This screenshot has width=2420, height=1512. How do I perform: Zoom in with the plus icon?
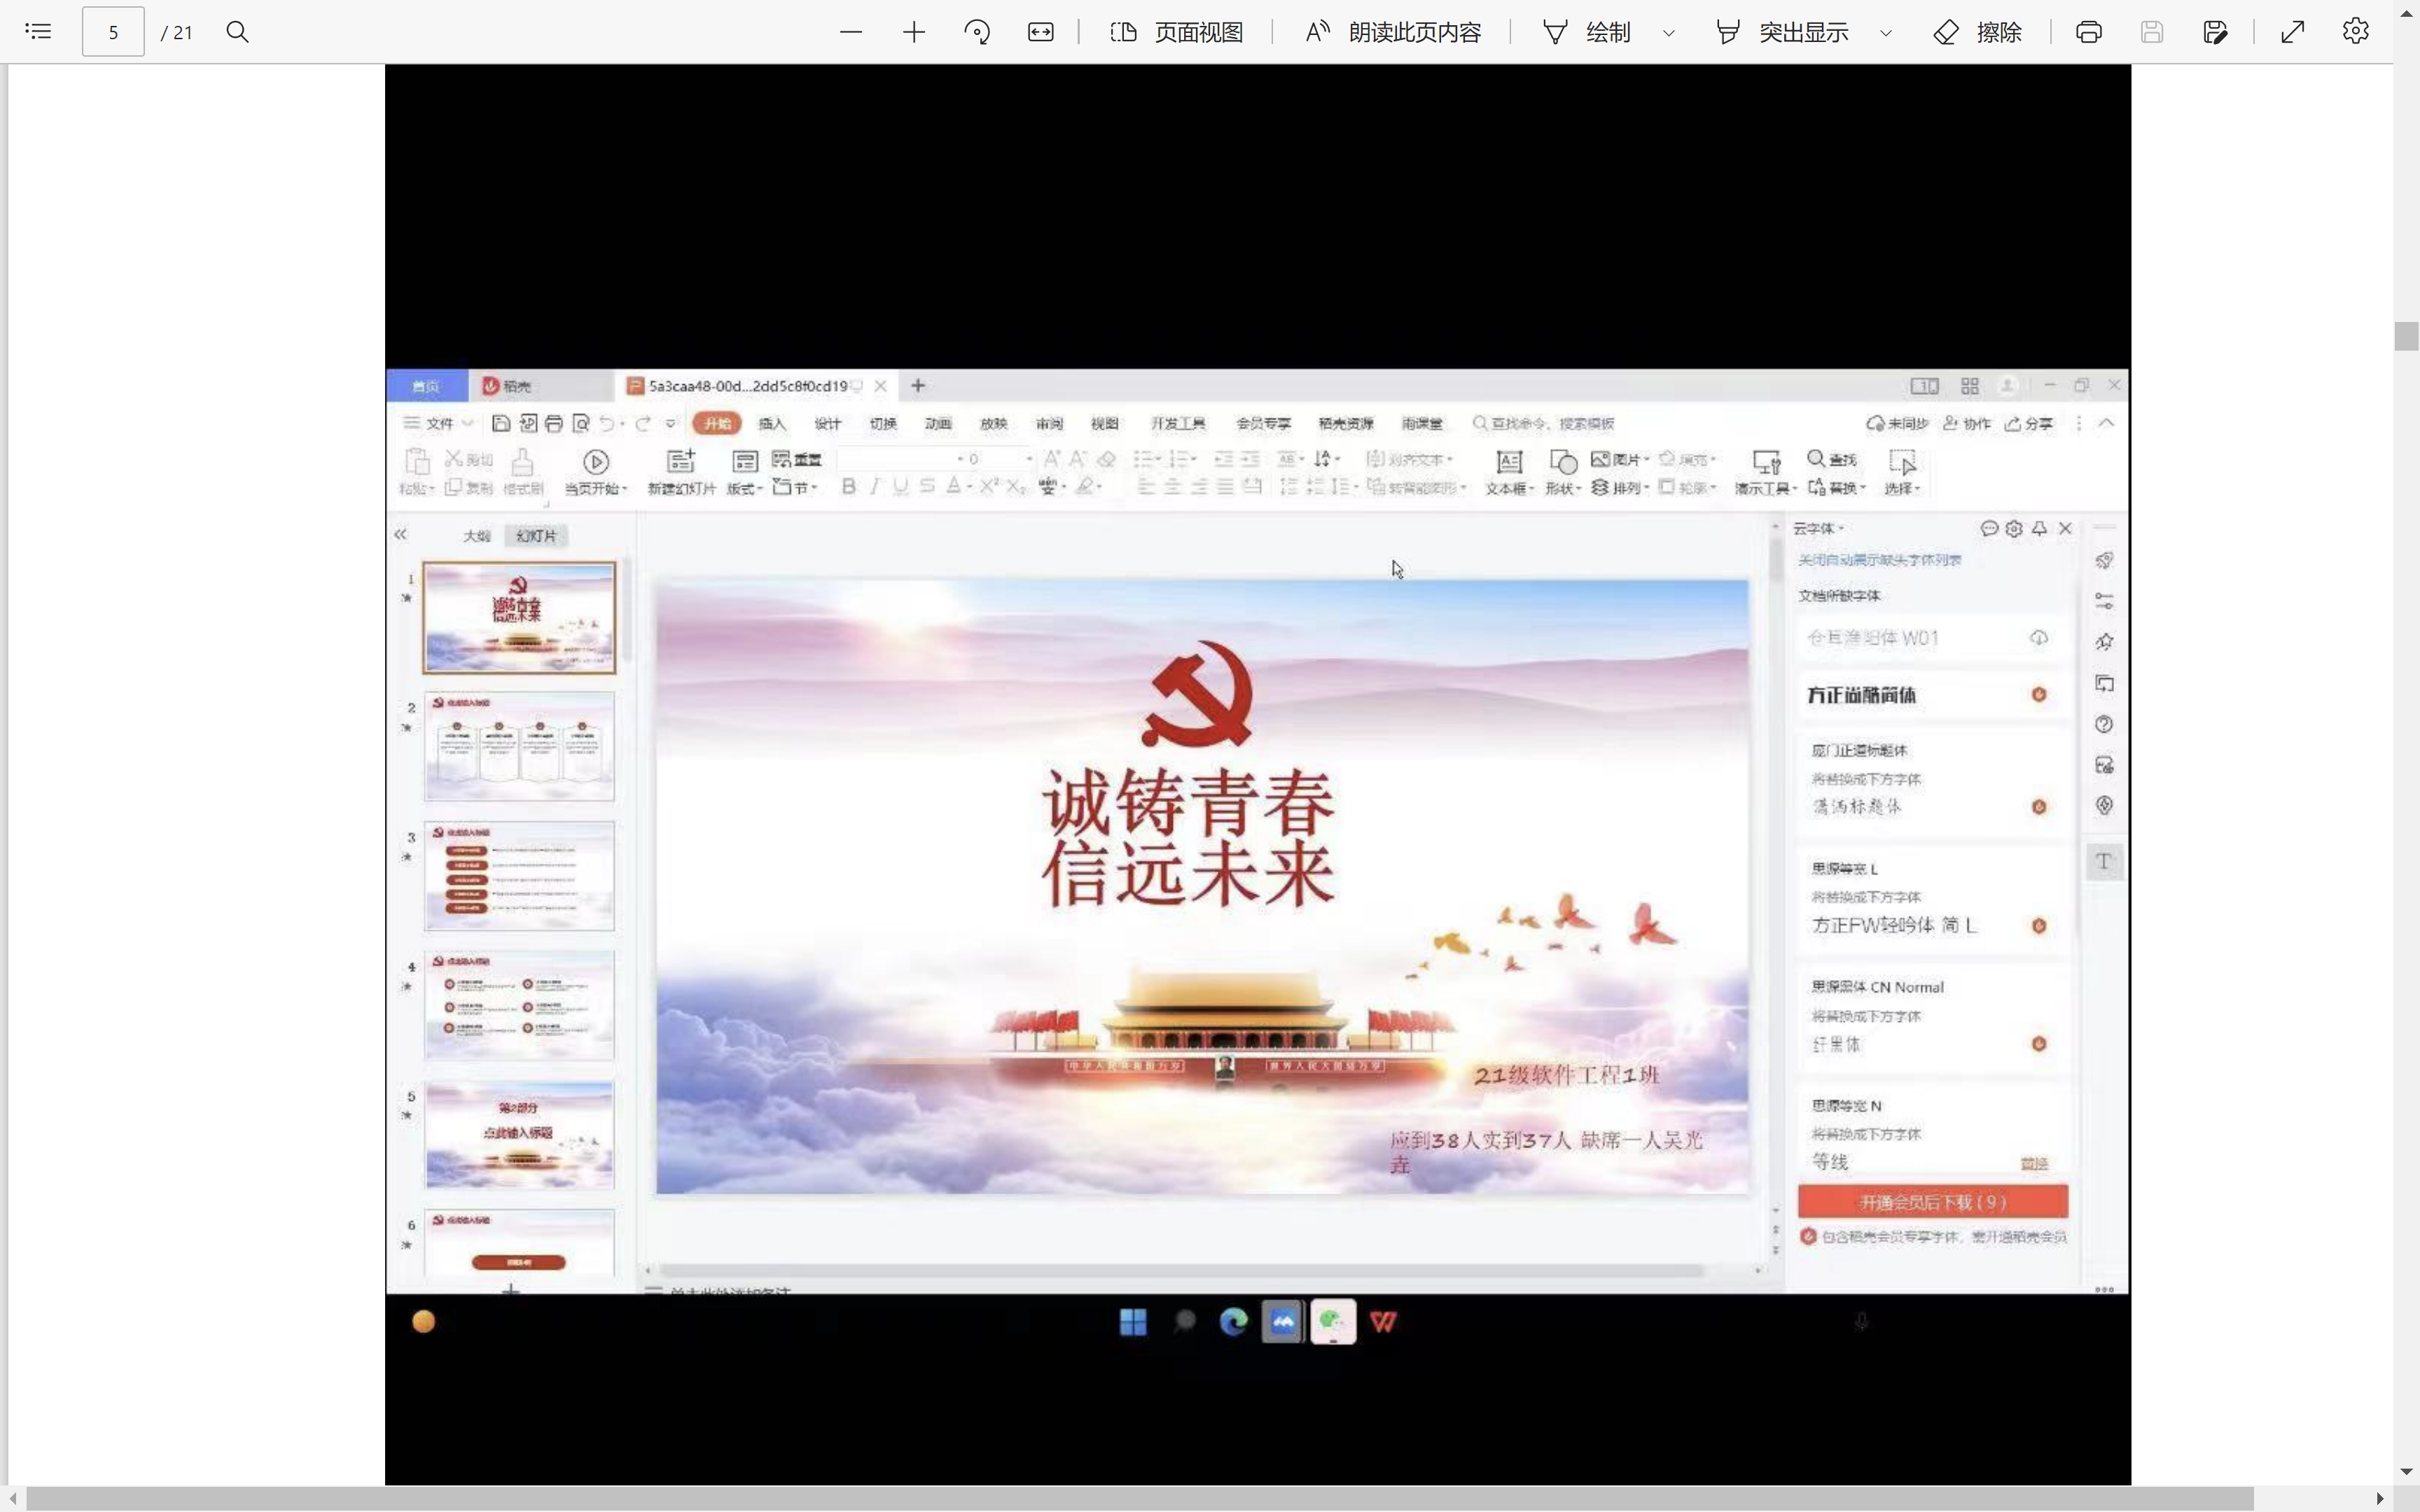pyautogui.click(x=914, y=32)
